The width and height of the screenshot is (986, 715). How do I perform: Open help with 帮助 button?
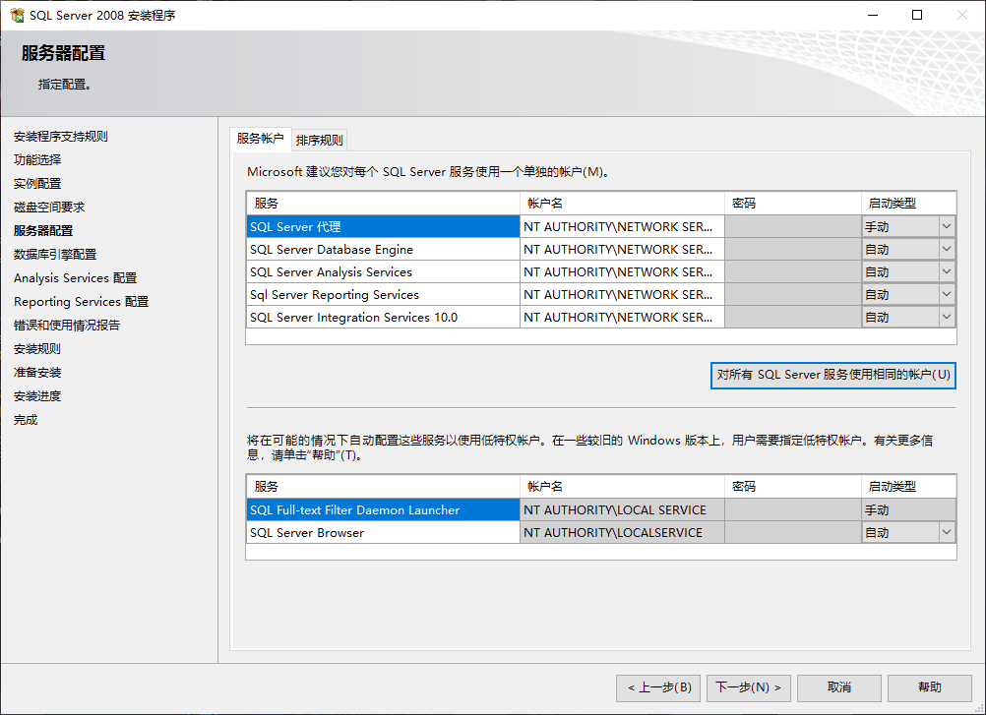[x=929, y=688]
